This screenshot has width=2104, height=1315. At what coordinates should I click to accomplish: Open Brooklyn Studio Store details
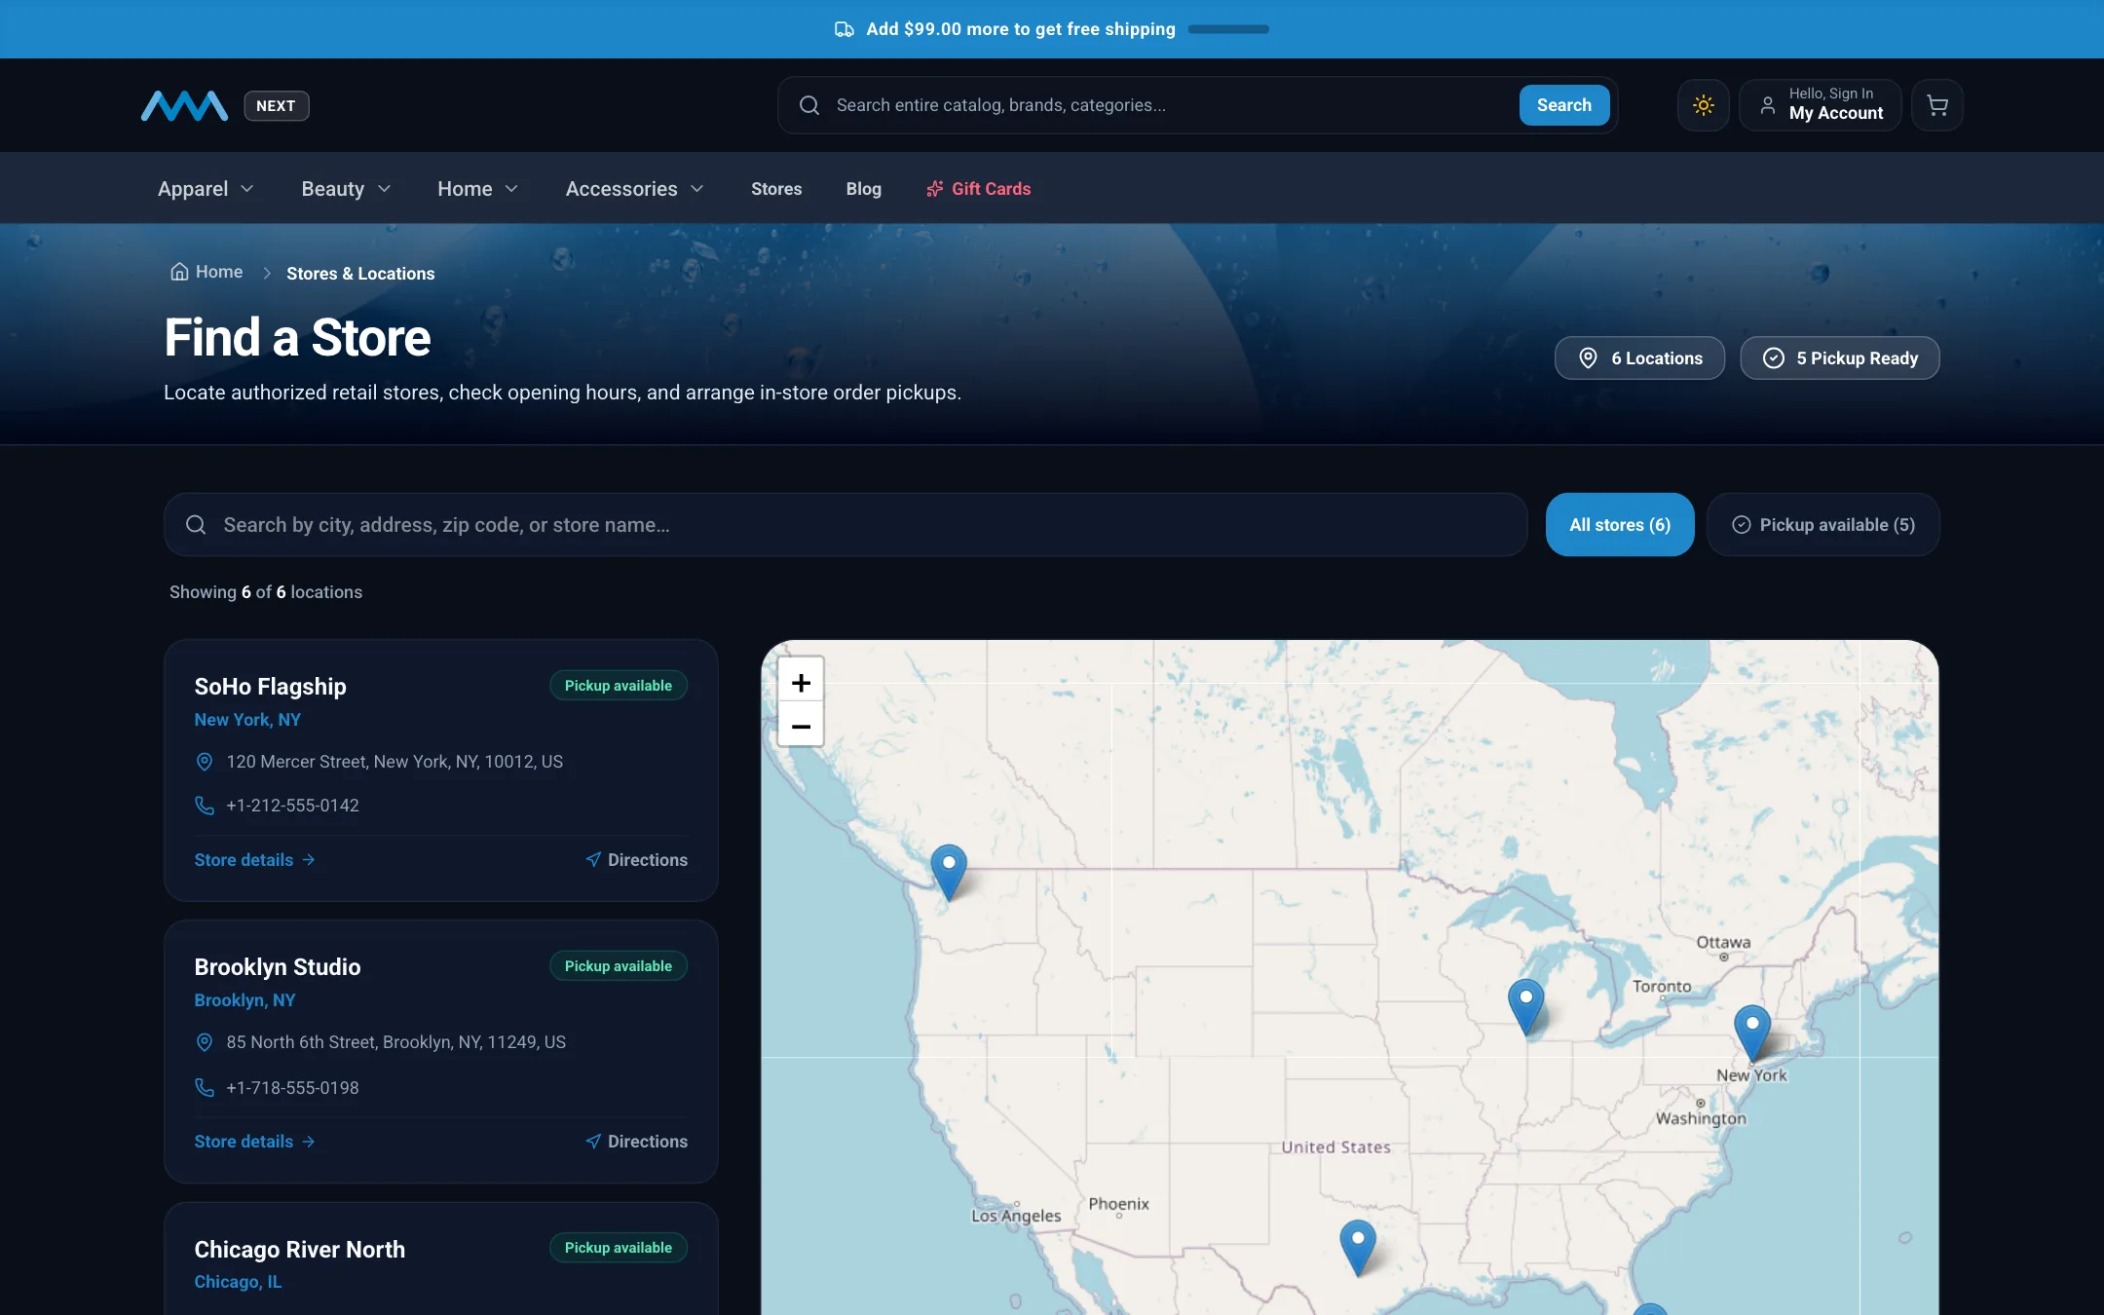[x=254, y=1142]
